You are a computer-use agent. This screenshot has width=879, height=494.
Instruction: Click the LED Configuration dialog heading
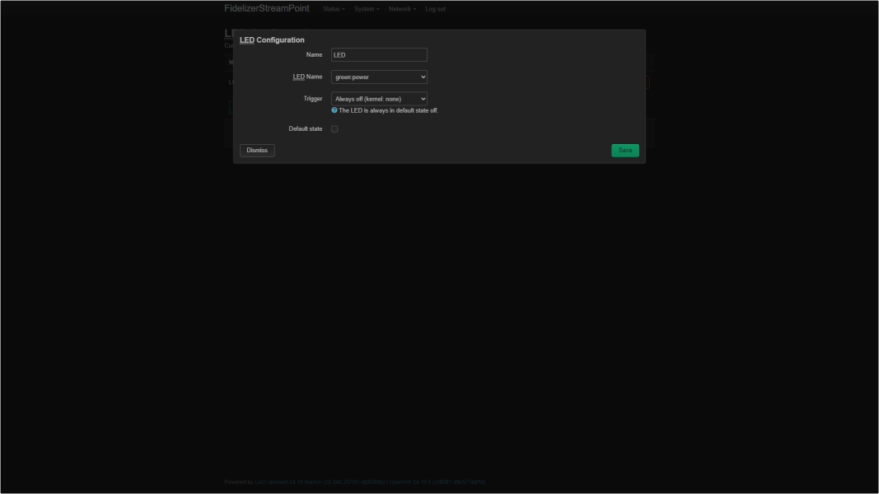coord(272,40)
